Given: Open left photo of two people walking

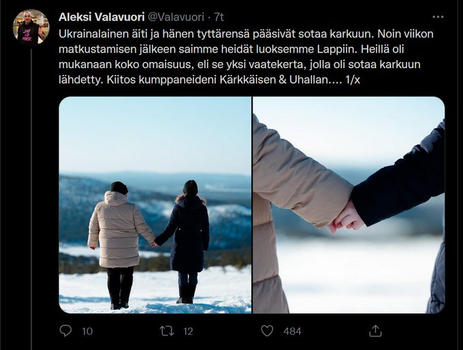Looking at the screenshot, I should (x=155, y=205).
